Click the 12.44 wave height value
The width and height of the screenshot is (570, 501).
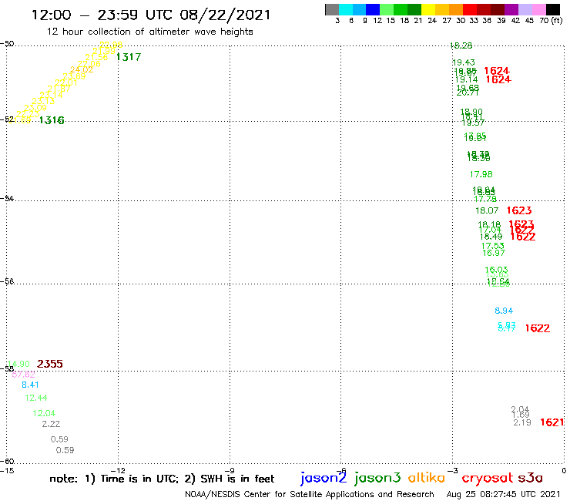36,398
